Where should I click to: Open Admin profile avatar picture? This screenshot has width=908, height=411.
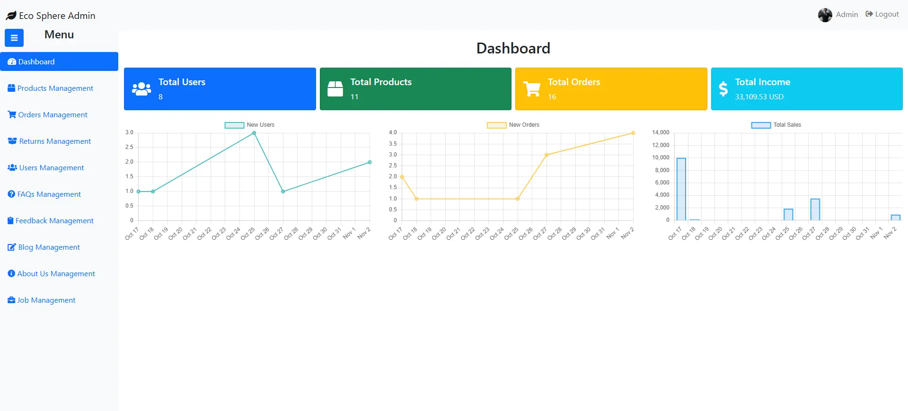pos(825,15)
